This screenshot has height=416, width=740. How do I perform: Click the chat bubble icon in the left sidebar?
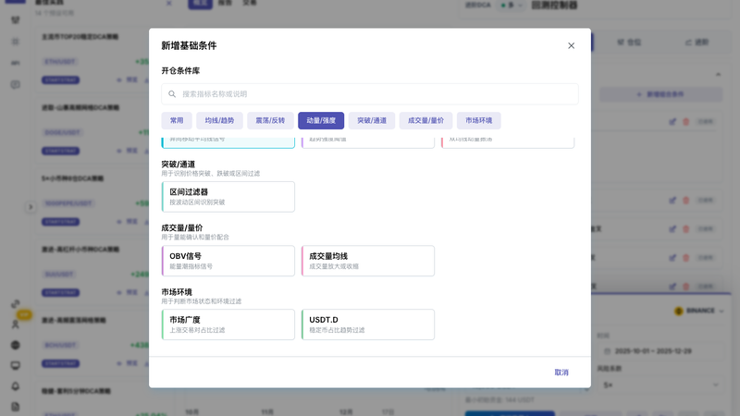(15, 85)
